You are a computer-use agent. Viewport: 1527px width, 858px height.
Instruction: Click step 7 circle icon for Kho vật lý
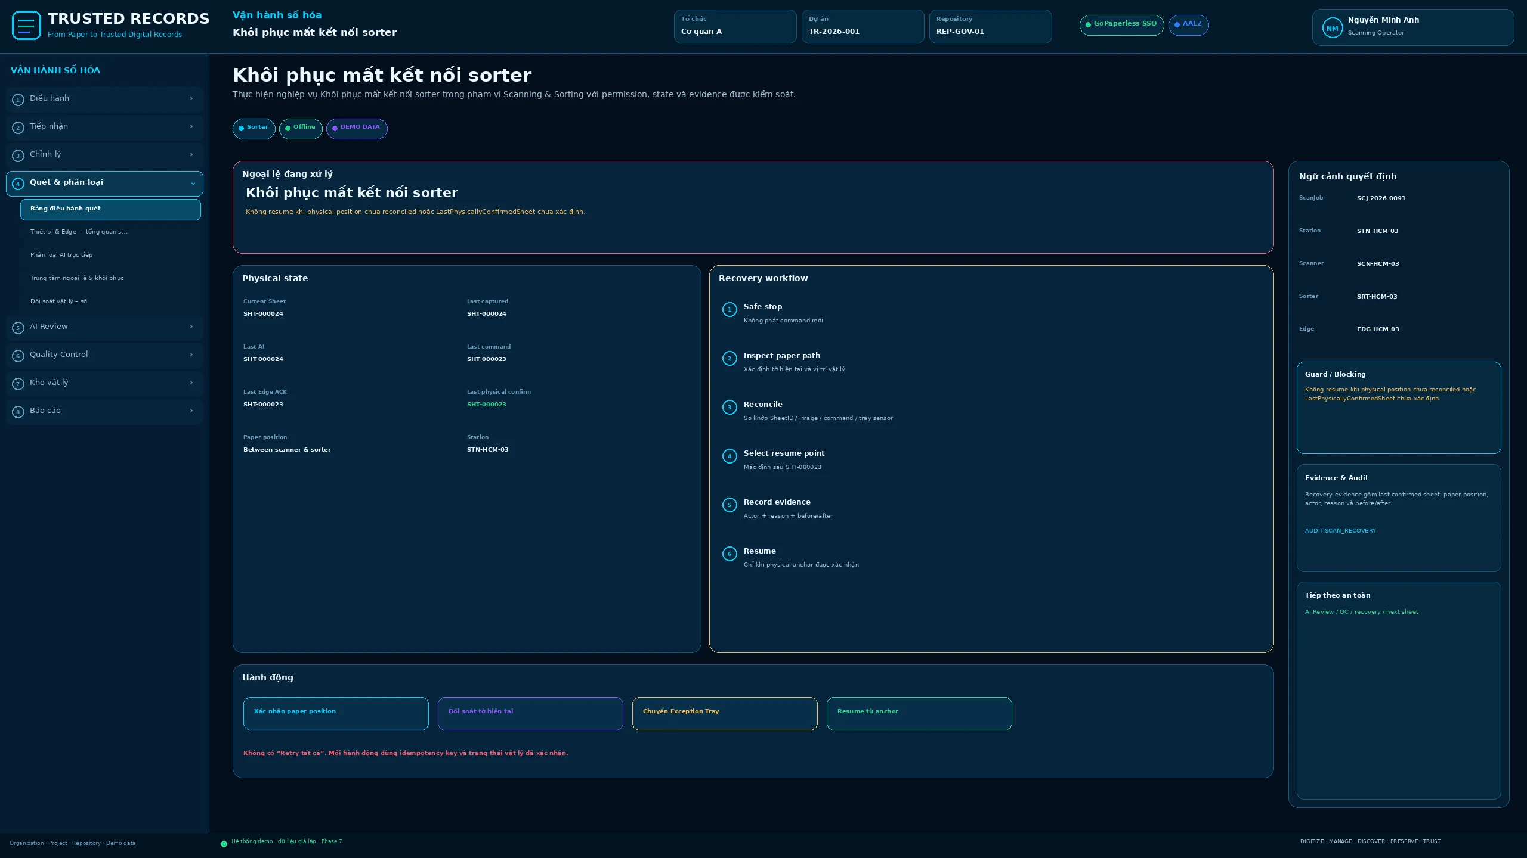click(x=18, y=384)
